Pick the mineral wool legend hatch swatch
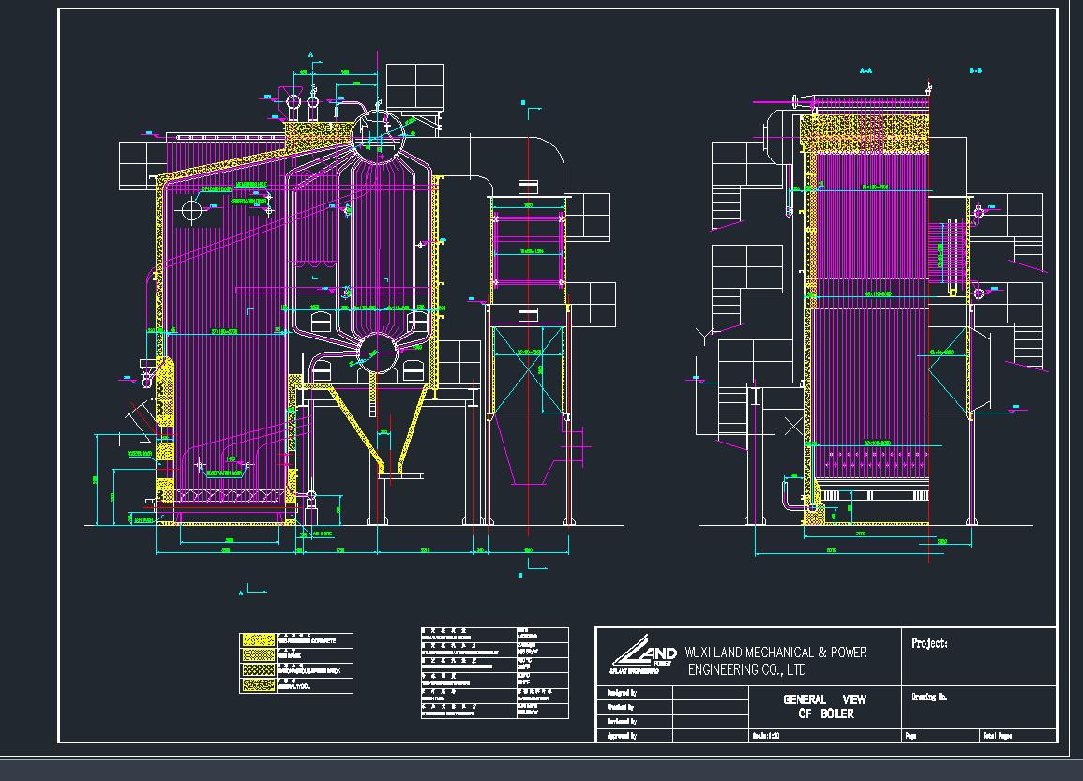This screenshot has height=781, width=1083. (x=254, y=685)
